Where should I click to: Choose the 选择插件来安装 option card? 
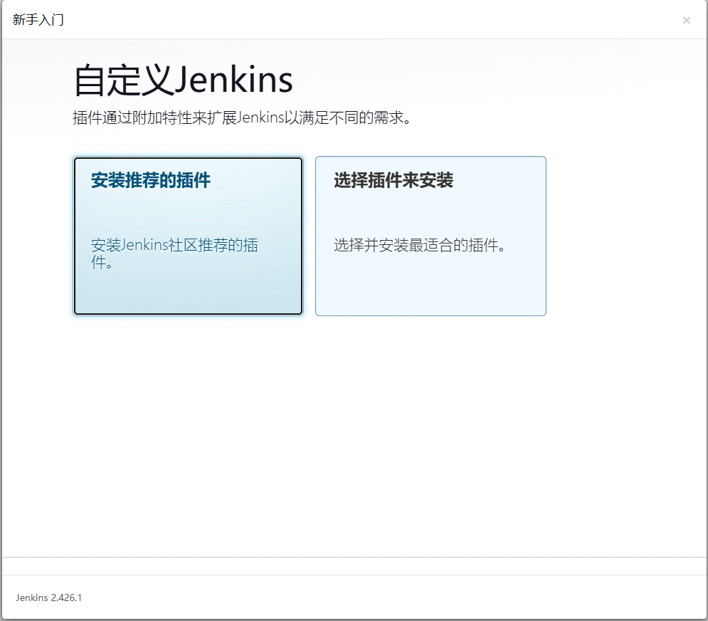click(430, 236)
